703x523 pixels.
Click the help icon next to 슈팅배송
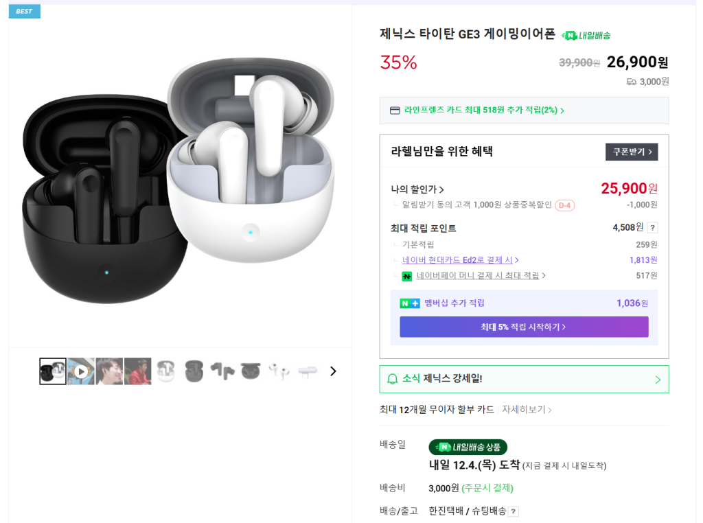[x=514, y=511]
